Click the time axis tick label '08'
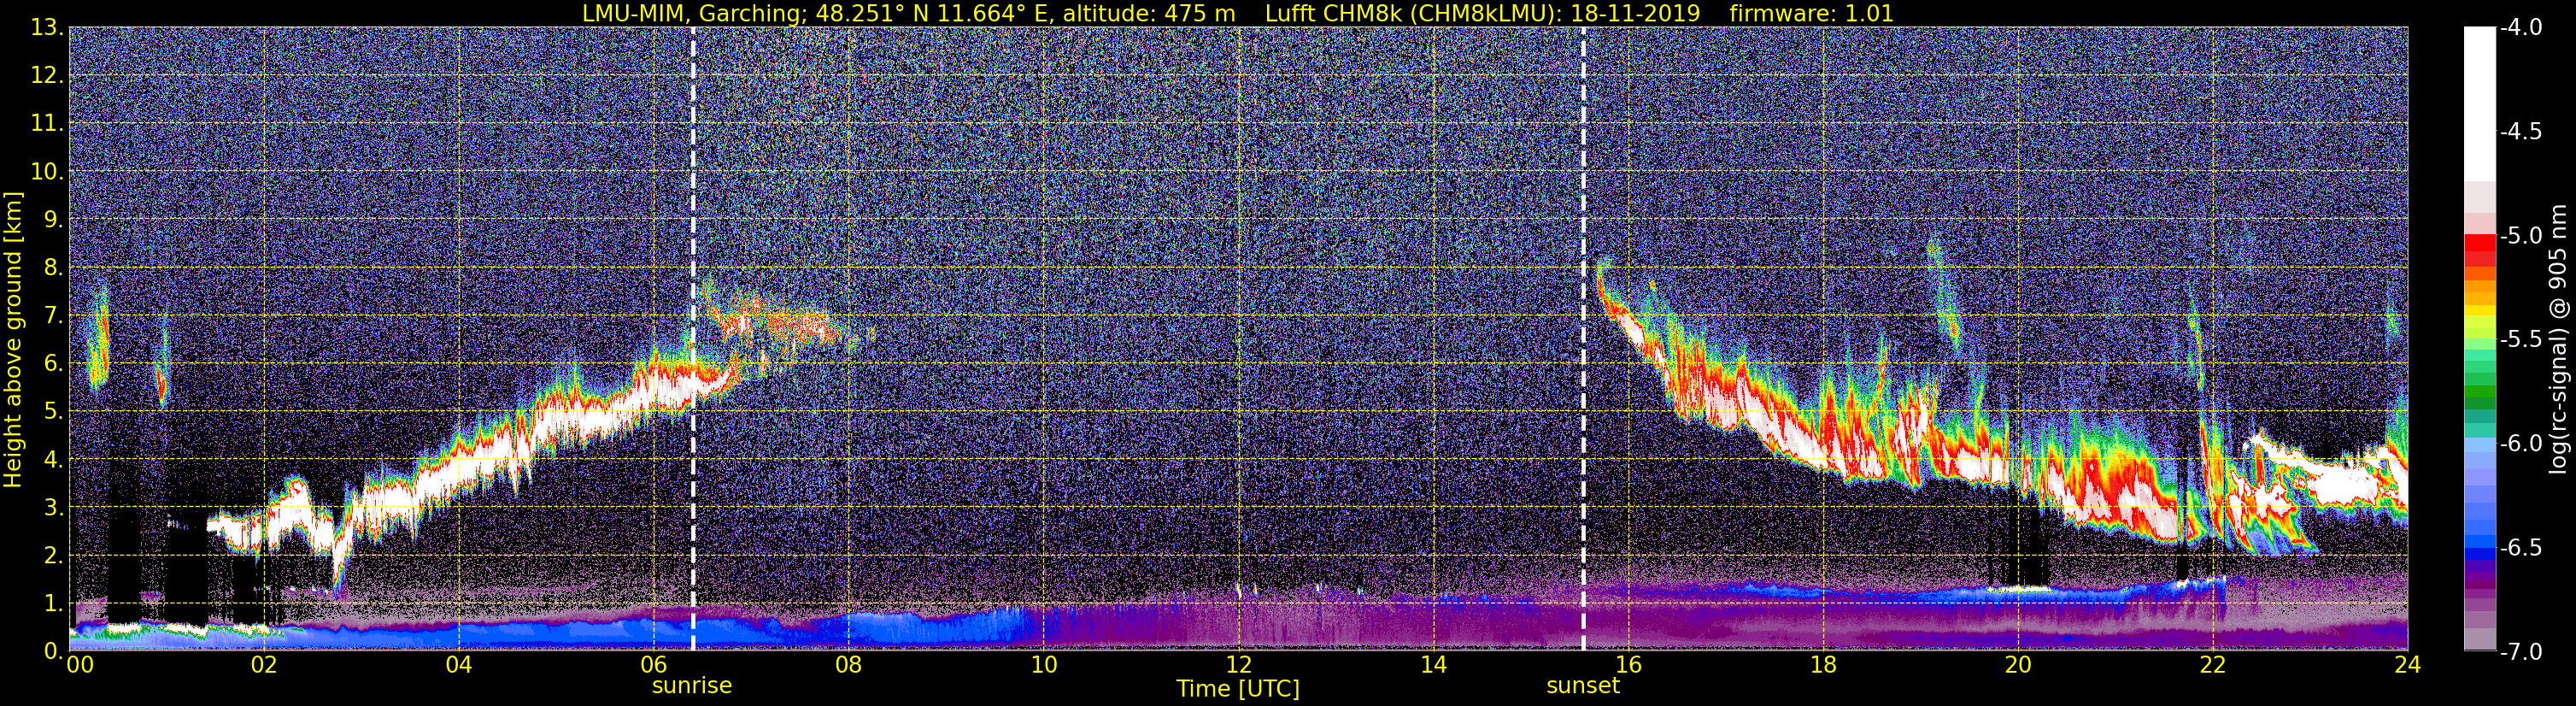 (x=849, y=665)
